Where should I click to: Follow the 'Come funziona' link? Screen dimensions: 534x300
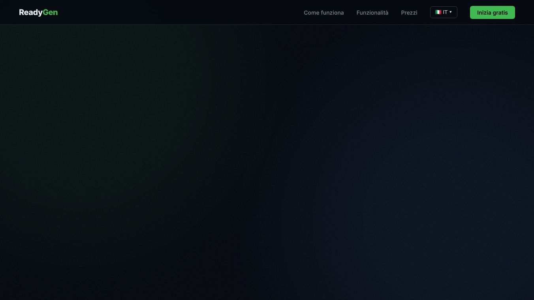click(323, 13)
